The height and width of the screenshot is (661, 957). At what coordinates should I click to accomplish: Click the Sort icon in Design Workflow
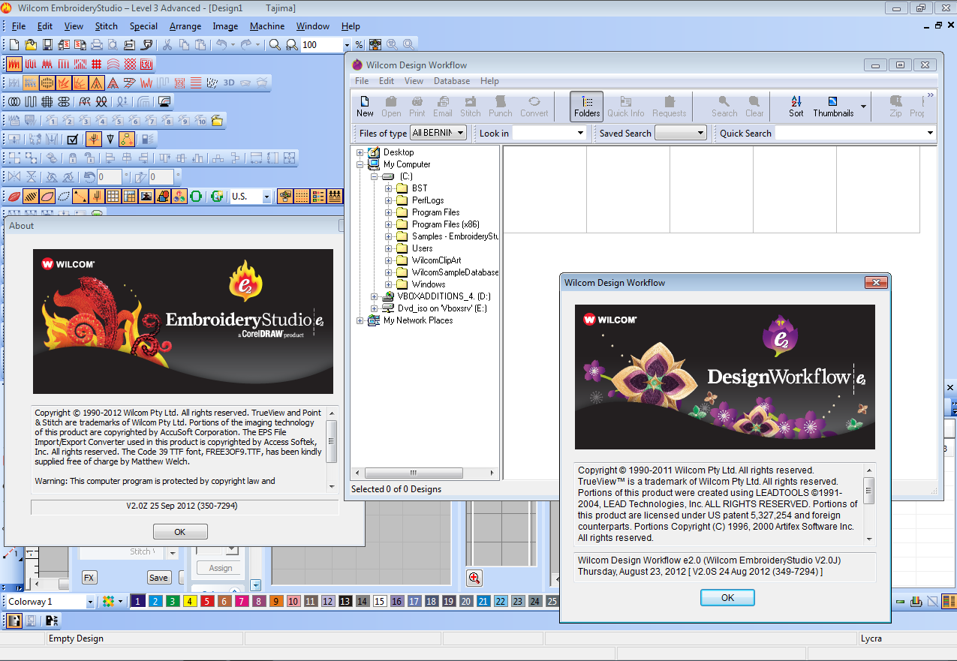tap(796, 107)
